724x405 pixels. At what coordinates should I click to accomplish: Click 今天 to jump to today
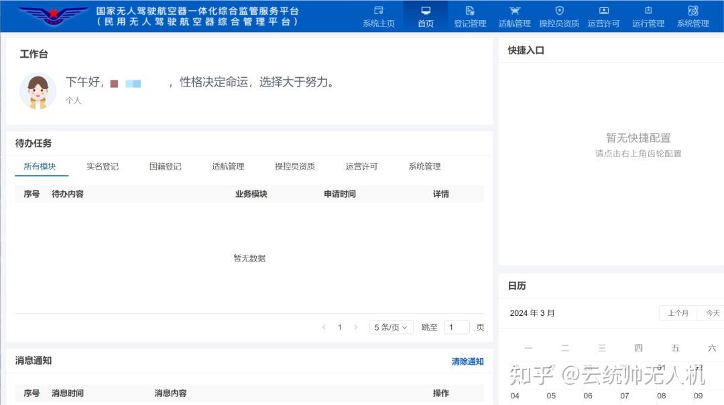tap(714, 312)
